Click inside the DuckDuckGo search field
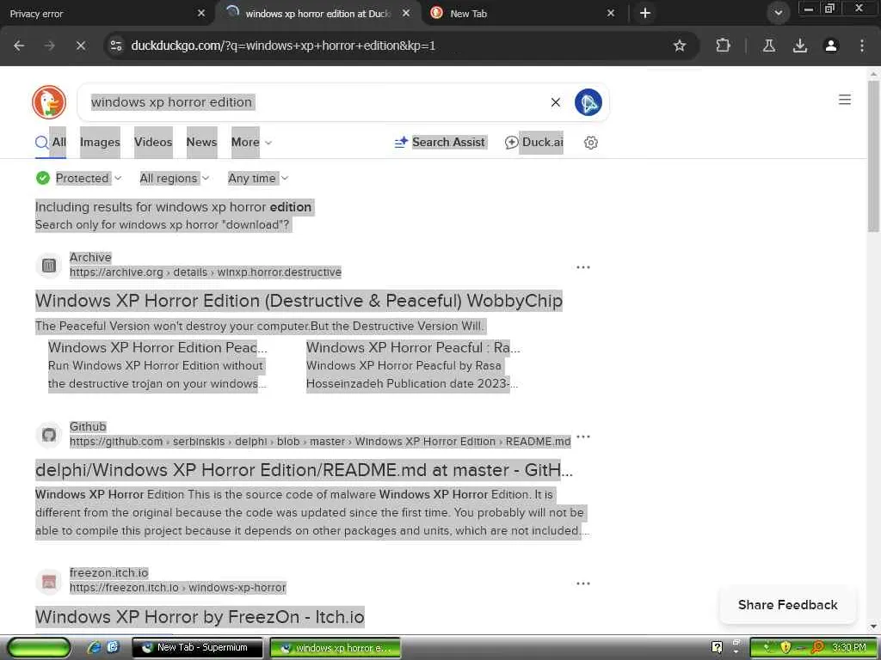This screenshot has height=660, width=881. pyautogui.click(x=315, y=102)
